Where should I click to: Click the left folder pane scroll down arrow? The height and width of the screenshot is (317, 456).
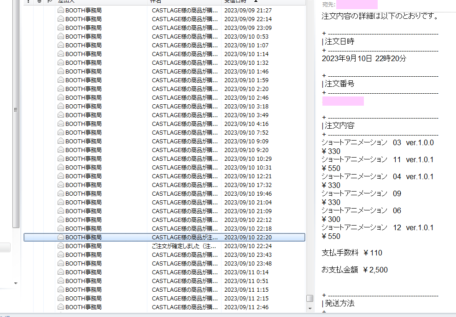click(x=16, y=283)
